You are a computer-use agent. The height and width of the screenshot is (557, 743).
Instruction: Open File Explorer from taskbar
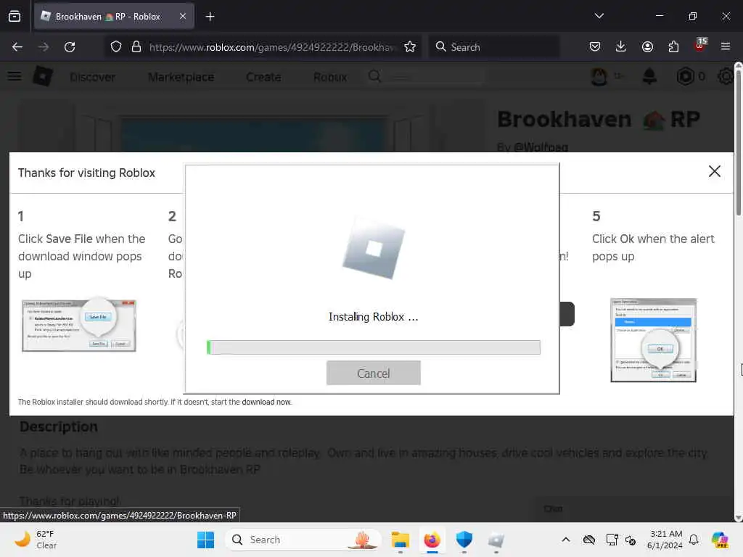tap(401, 540)
